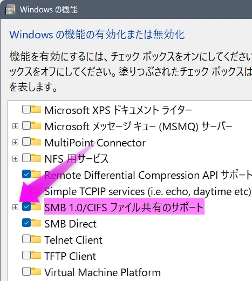Expand the NFS 用サービス tree node
The image size is (252, 281).
pos(15,159)
